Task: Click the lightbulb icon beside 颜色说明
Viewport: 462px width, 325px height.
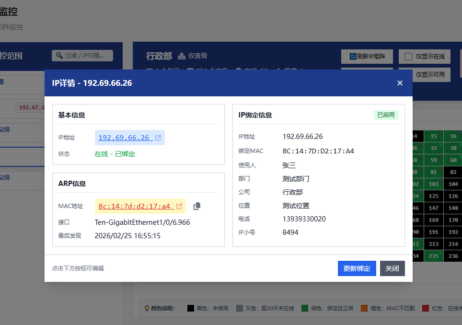Action: tap(147, 307)
